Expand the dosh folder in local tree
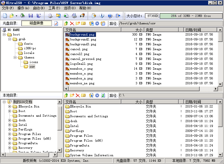224x164 pixels. 9,120
